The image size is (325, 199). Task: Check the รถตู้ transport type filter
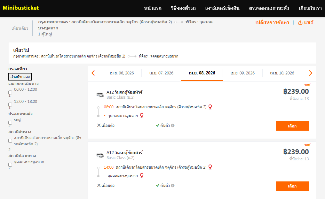coord(10,123)
